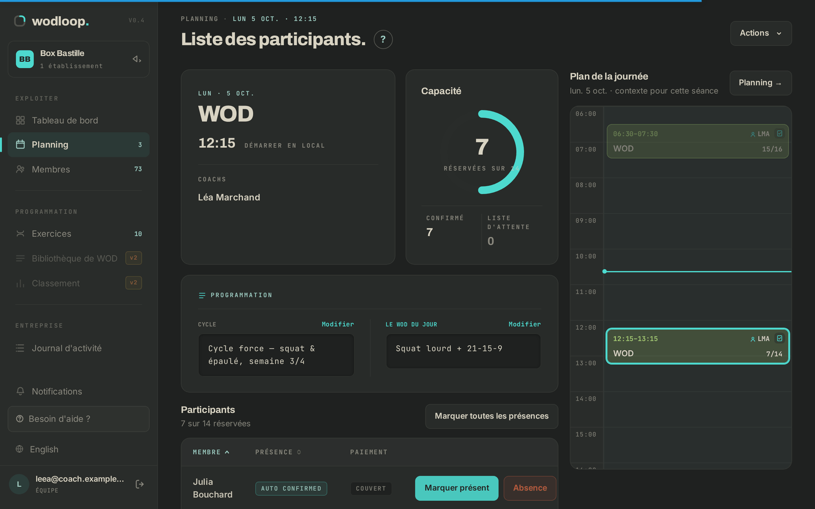Image resolution: width=815 pixels, height=509 pixels.
Task: Click the Besoin d'aide button
Action: [x=78, y=419]
